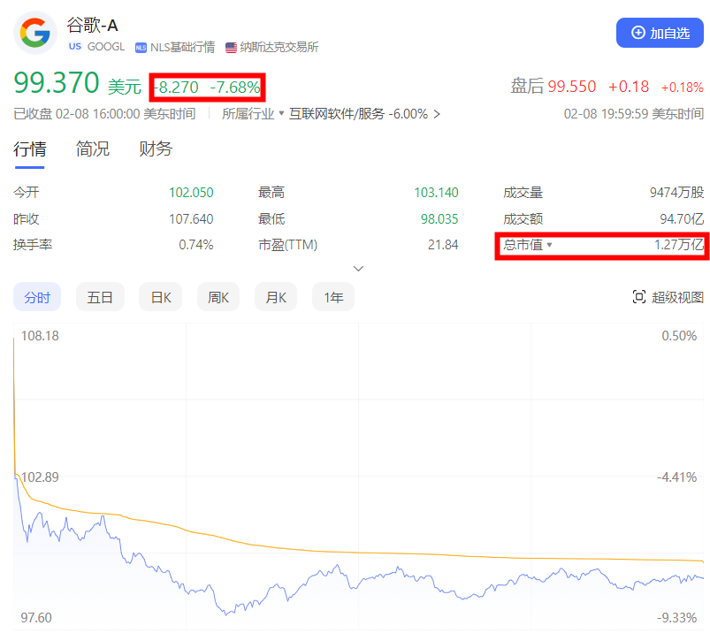Screen dimensions: 710x633
Task: Click the 已收盘 02-08 16:00:00 timestamp
Action: tap(104, 114)
